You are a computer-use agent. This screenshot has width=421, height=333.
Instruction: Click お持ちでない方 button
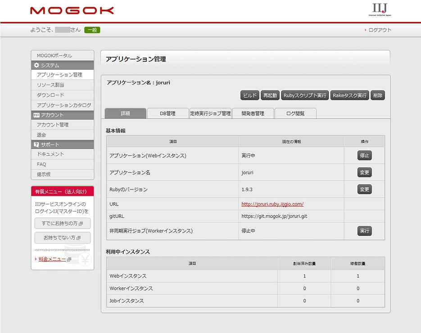63,238
